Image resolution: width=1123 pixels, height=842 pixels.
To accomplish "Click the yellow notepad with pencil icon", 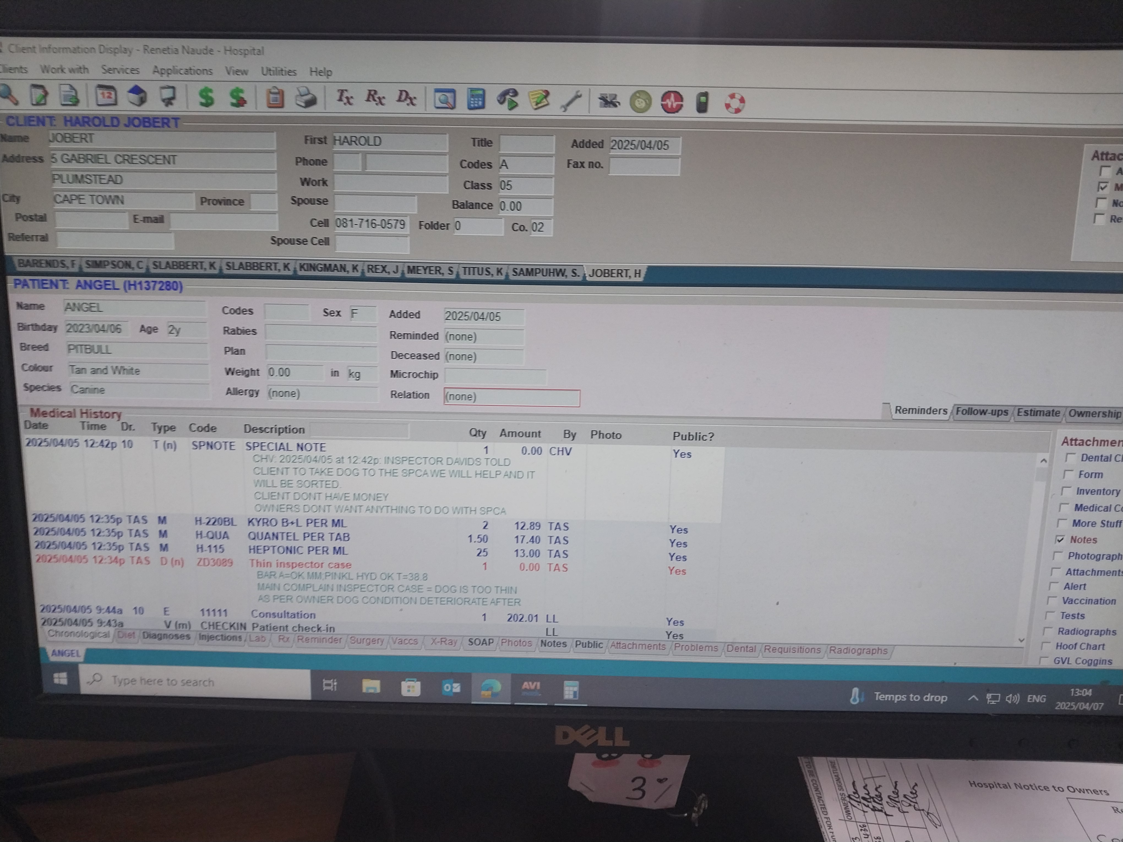I will coord(539,100).
